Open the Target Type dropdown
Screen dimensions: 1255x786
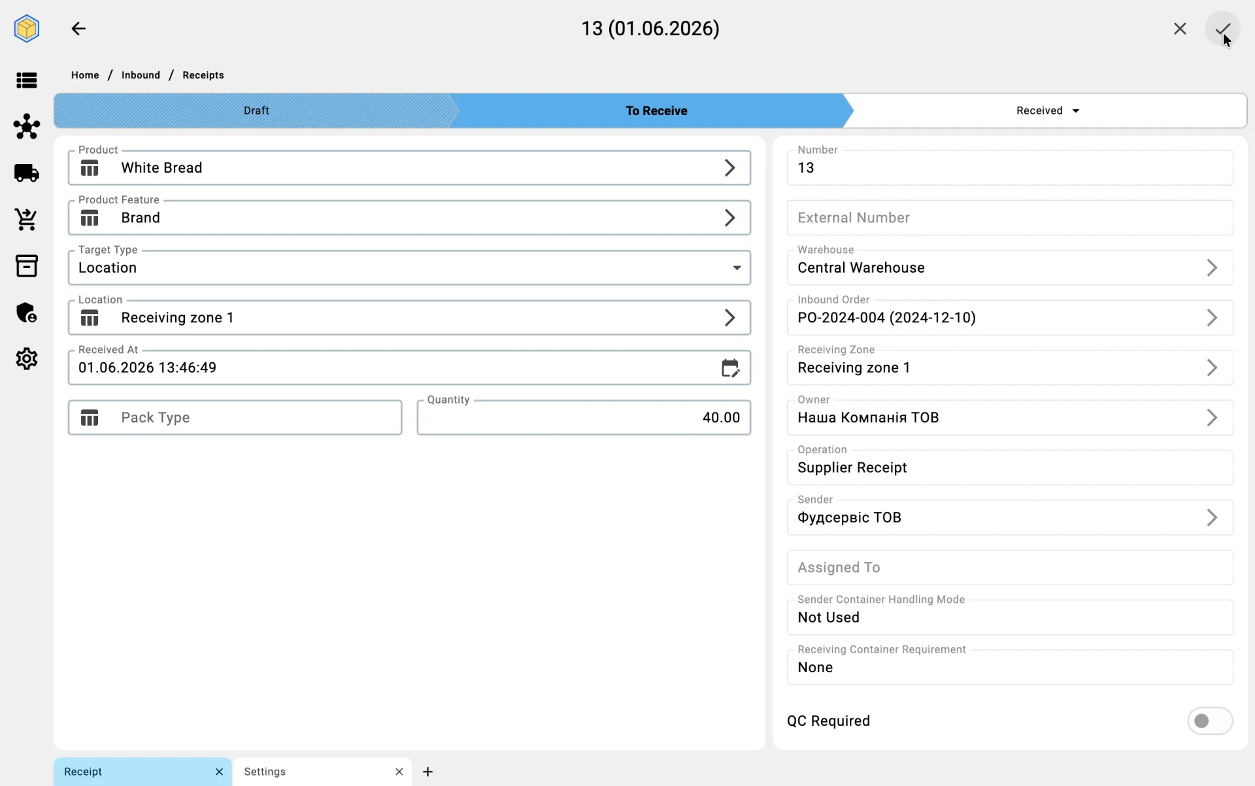[409, 268]
